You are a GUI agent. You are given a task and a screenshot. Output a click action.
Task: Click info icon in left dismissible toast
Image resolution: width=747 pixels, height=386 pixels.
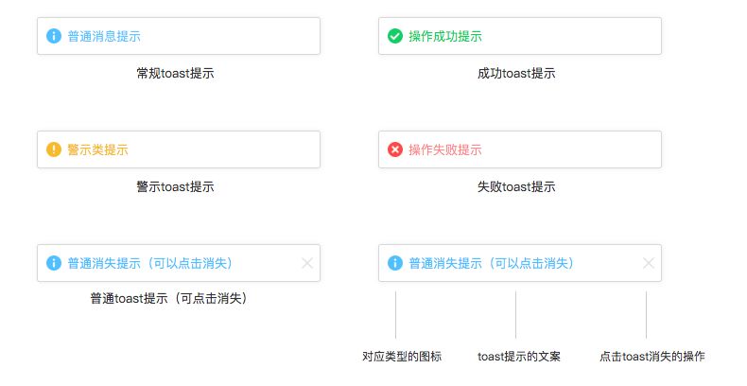[54, 263]
